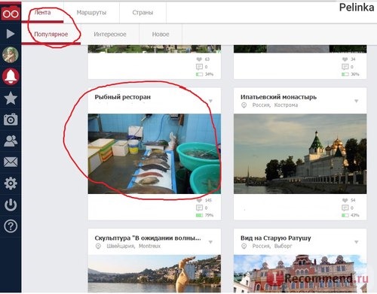This screenshot has width=377, height=294.
Task: Open friends people icon in sidebar
Action: coord(11,141)
